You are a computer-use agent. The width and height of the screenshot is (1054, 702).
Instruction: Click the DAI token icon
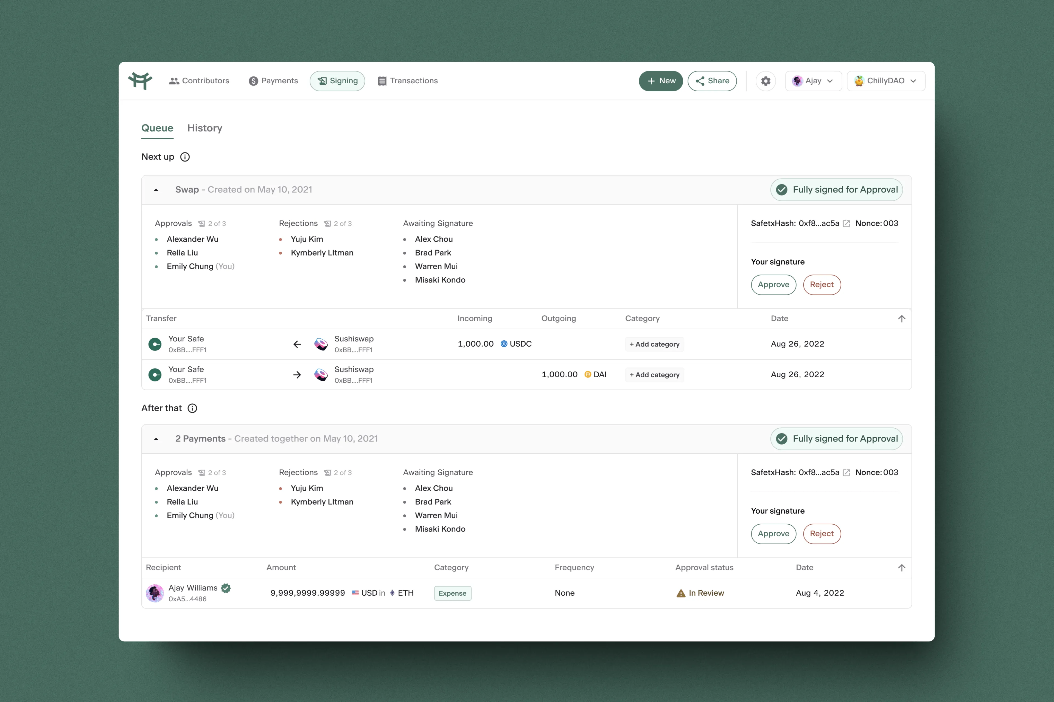click(587, 374)
